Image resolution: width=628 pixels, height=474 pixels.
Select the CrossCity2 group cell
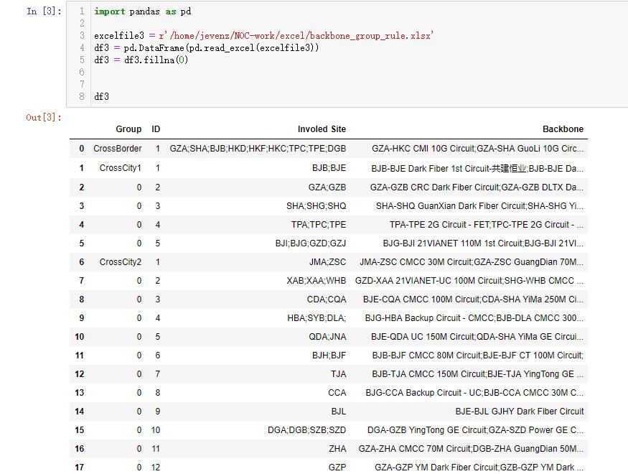[120, 262]
